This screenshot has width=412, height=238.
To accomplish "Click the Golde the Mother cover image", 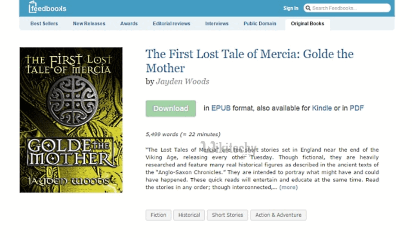I will click(71, 120).
